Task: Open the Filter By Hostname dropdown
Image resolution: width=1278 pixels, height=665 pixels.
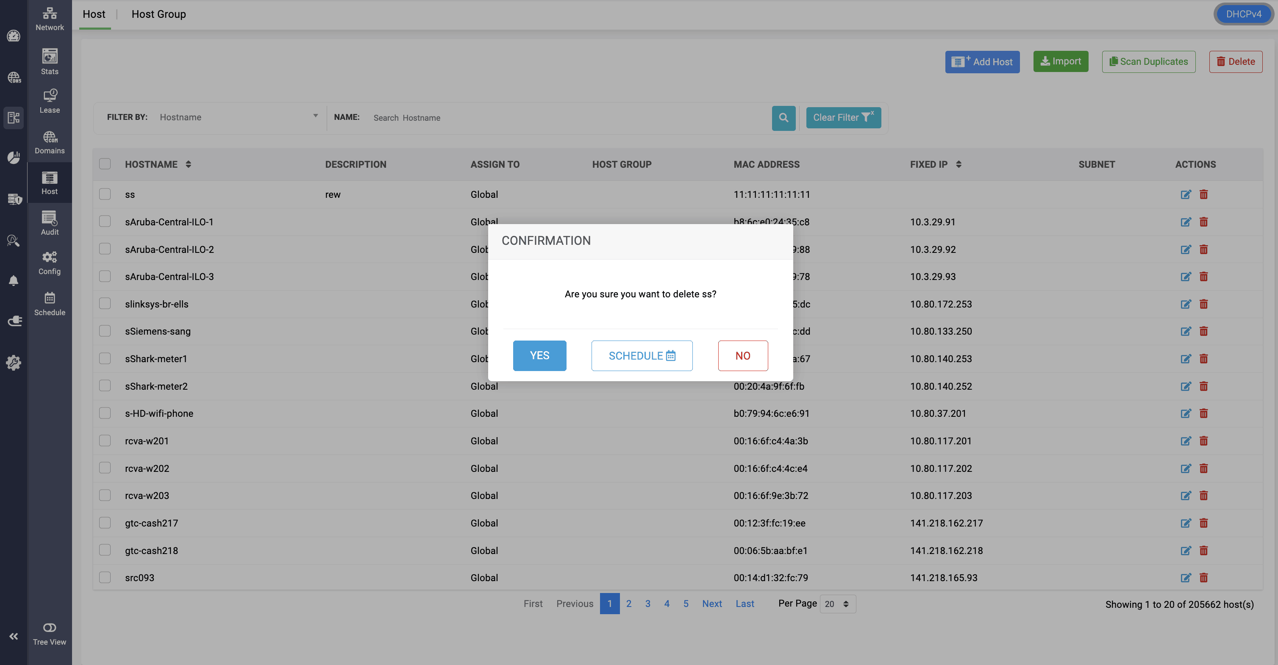Action: point(239,117)
